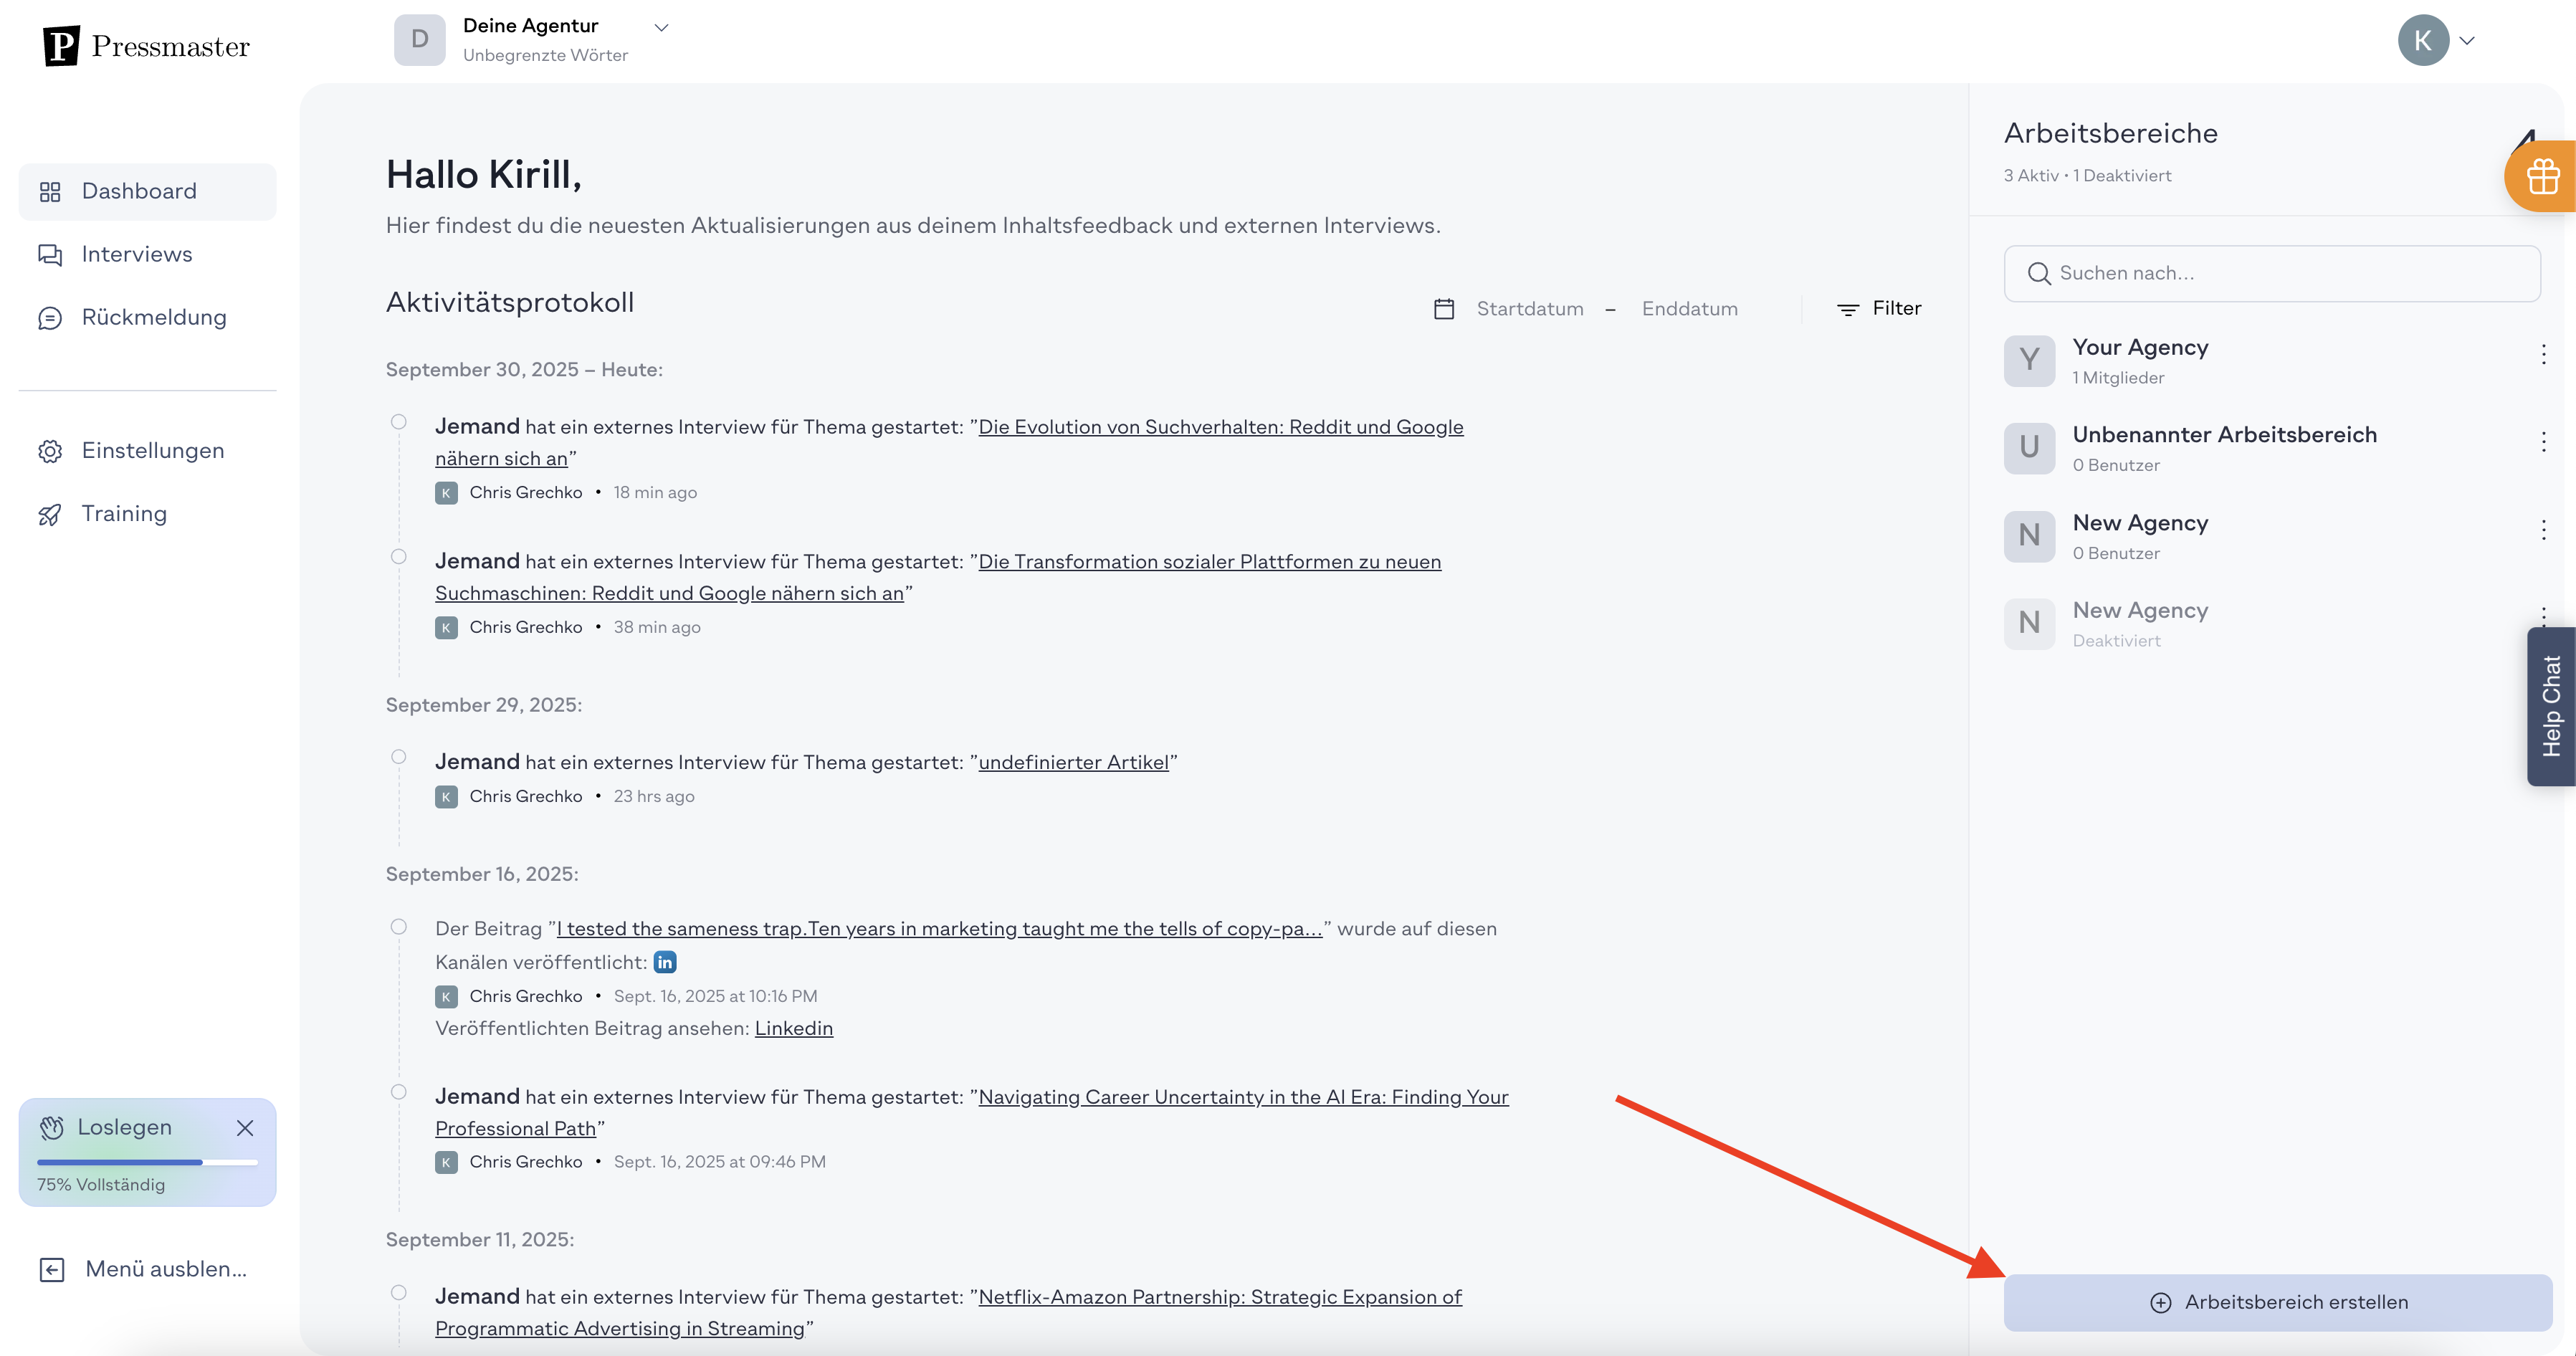2576x1356 pixels.
Task: Open the K user avatar menu
Action: [2423, 40]
